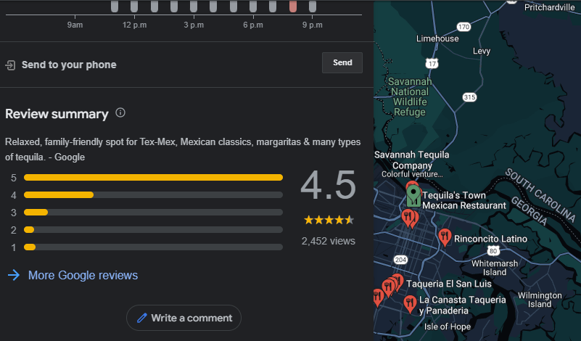This screenshot has width=581, height=341.
Task: Select the 5-star rating bar
Action: [x=153, y=178]
